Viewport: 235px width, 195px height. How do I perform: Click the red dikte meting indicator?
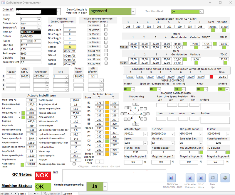211,77
